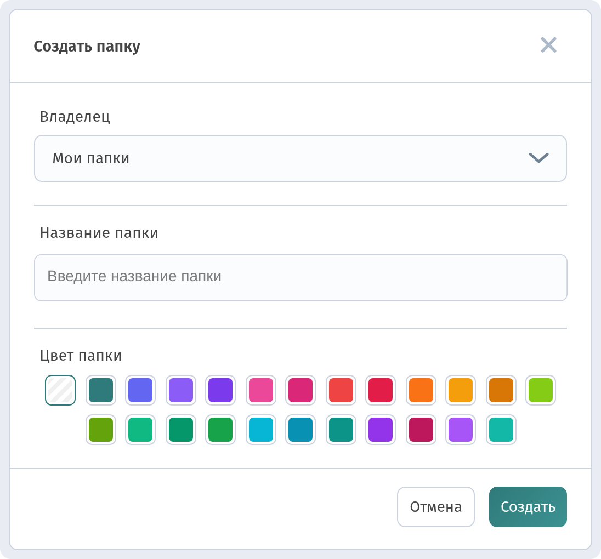Close the Создать папку dialog with the X
The width and height of the screenshot is (601, 559).
click(548, 45)
